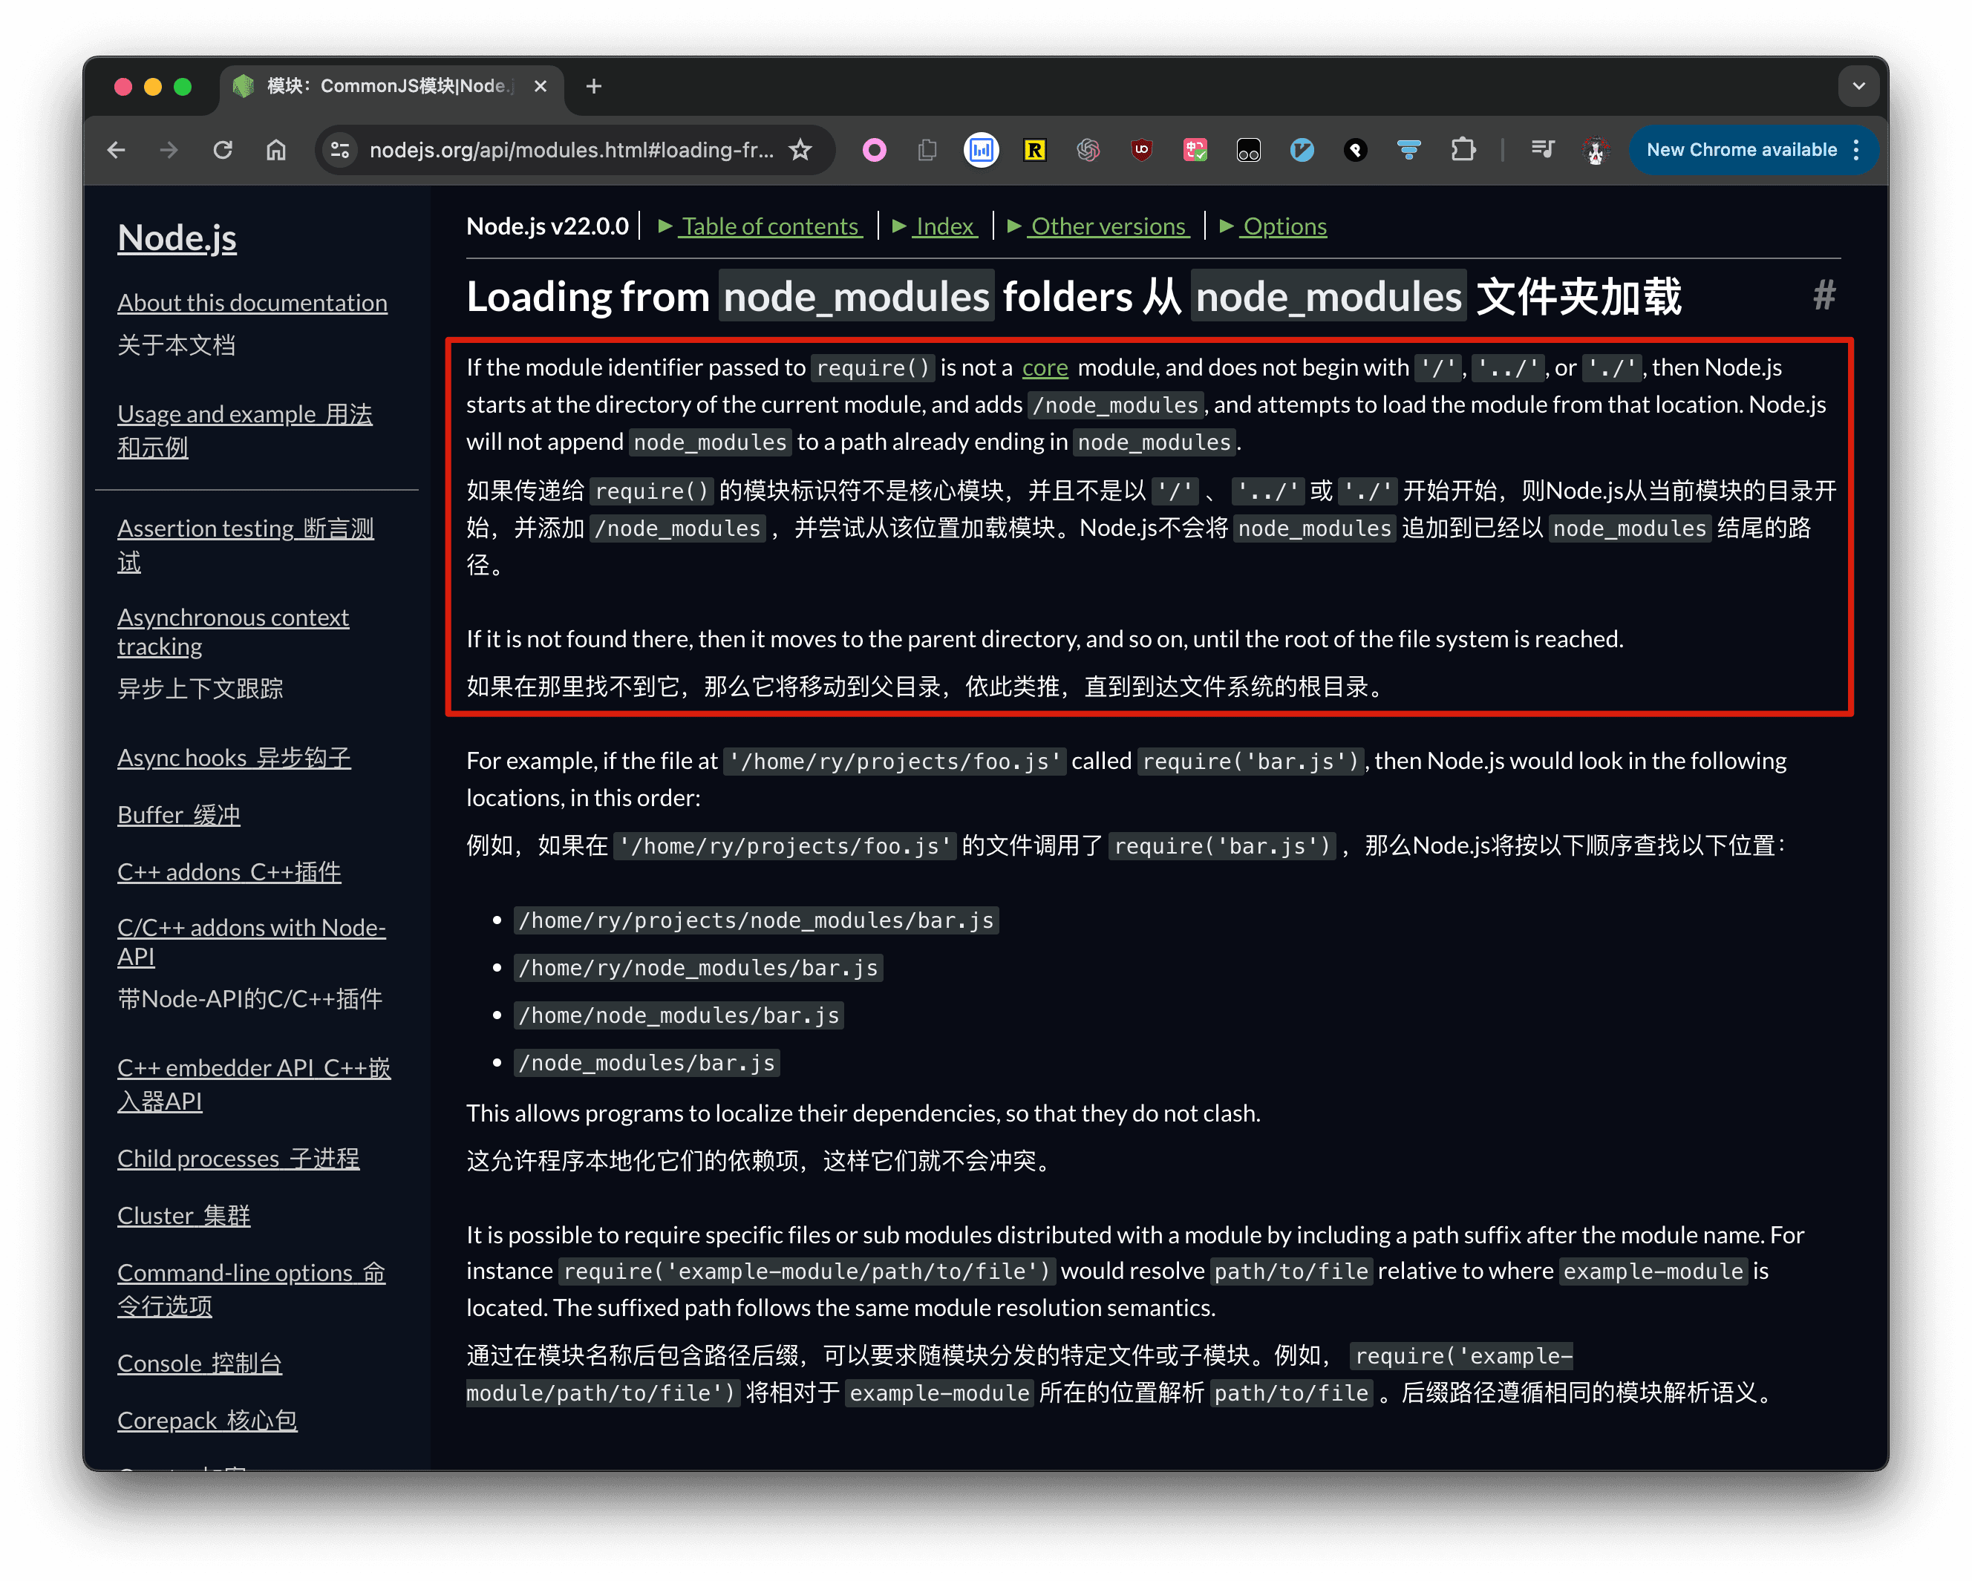1972x1581 pixels.
Task: Open the tab search dropdown chevron
Action: 1858,86
